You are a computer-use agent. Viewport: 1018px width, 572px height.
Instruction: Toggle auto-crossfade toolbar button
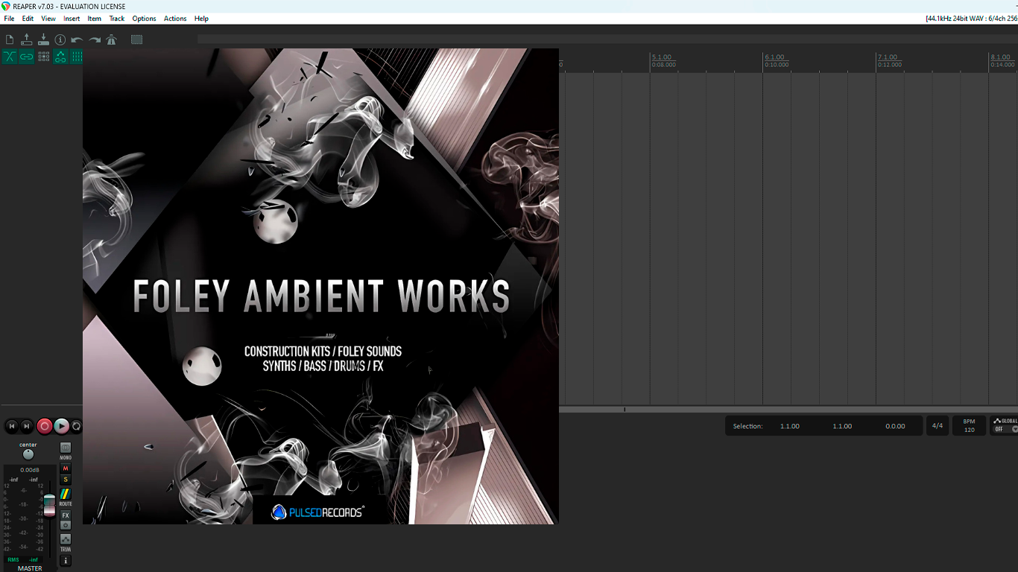pos(10,57)
